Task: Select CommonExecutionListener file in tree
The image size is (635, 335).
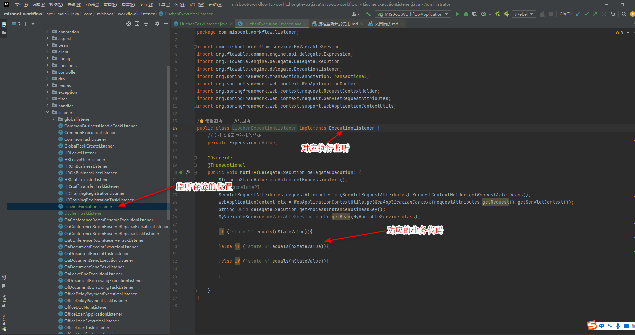Action: 90,132
